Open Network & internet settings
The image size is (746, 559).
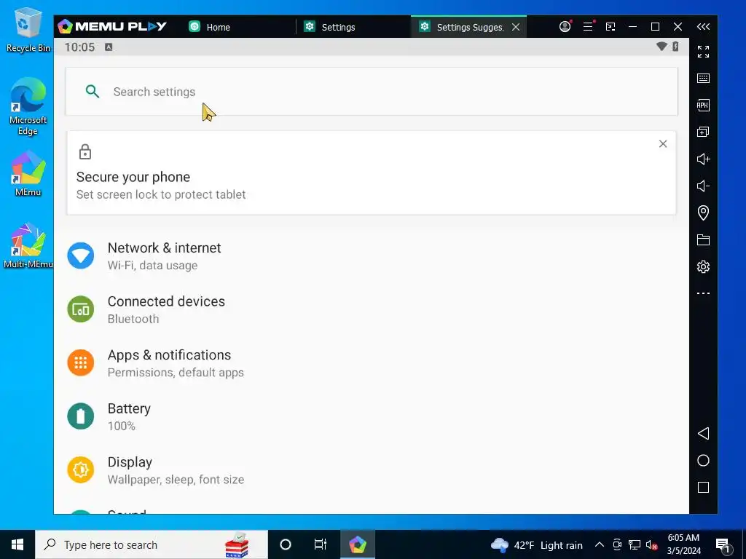(x=372, y=255)
